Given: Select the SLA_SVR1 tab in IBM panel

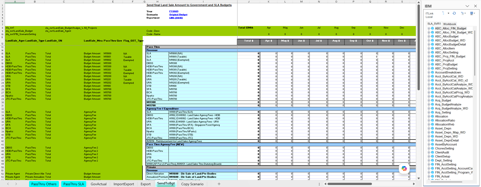Looking at the screenshot, I should click(x=434, y=24).
